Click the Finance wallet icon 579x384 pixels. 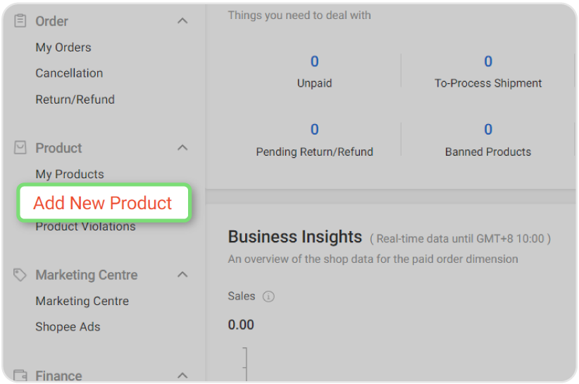tap(20, 376)
